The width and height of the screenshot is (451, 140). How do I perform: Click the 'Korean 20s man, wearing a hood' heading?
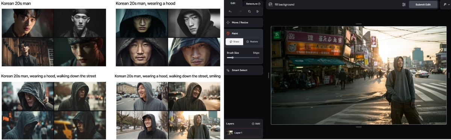[x=145, y=4]
